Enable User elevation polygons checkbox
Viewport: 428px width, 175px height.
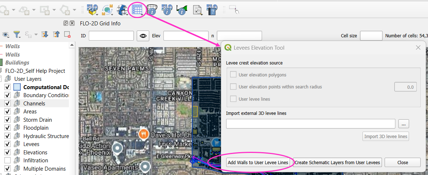coord(233,75)
